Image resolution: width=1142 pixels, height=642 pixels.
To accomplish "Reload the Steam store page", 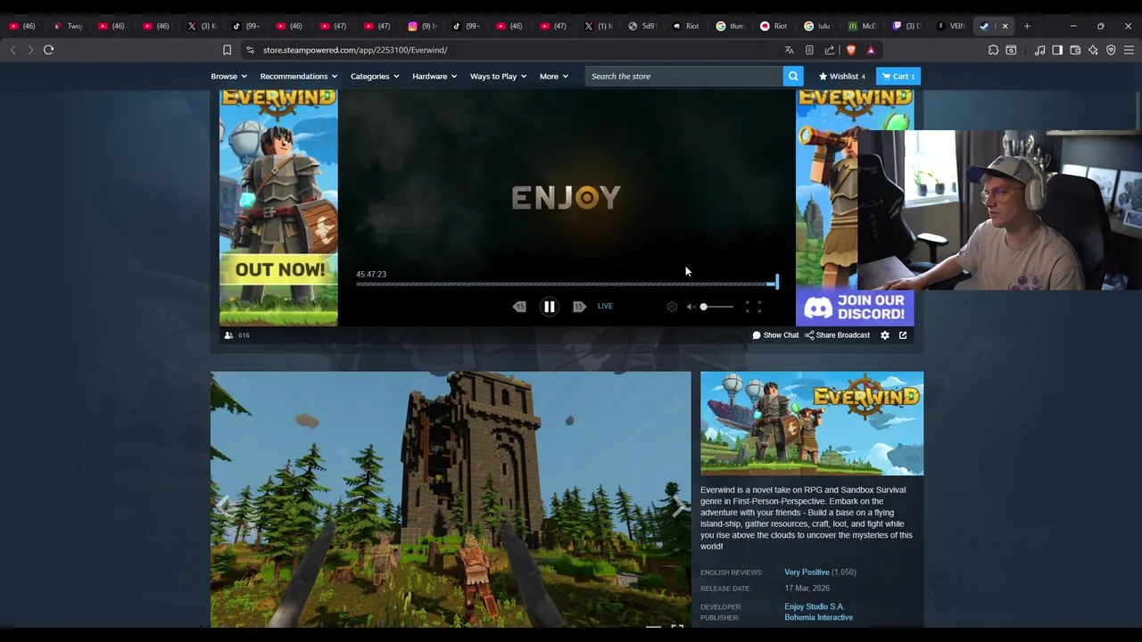I will 49,50.
